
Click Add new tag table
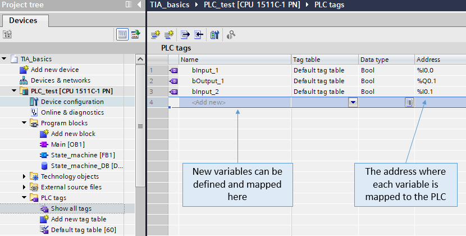(78, 219)
